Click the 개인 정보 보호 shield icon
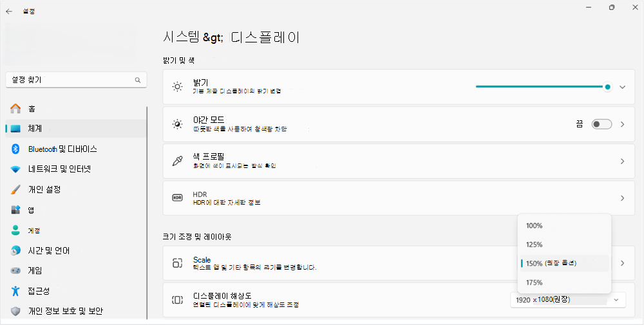 15,311
